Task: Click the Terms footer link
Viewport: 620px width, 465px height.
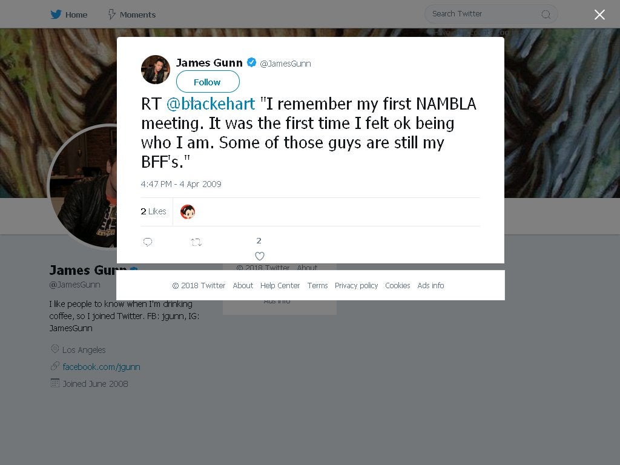Action: coord(317,286)
